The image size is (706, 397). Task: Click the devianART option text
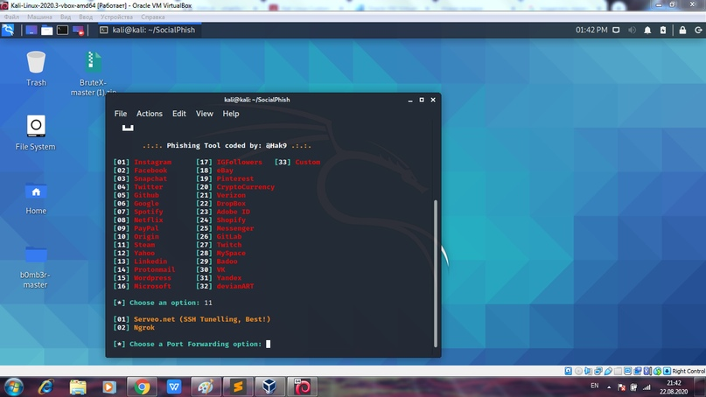coord(235,286)
